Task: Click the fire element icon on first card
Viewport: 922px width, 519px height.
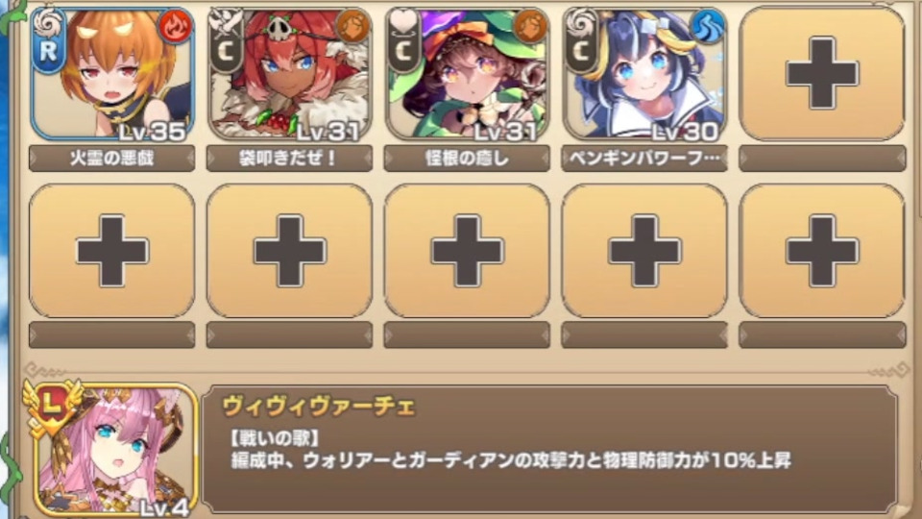Action: click(175, 27)
